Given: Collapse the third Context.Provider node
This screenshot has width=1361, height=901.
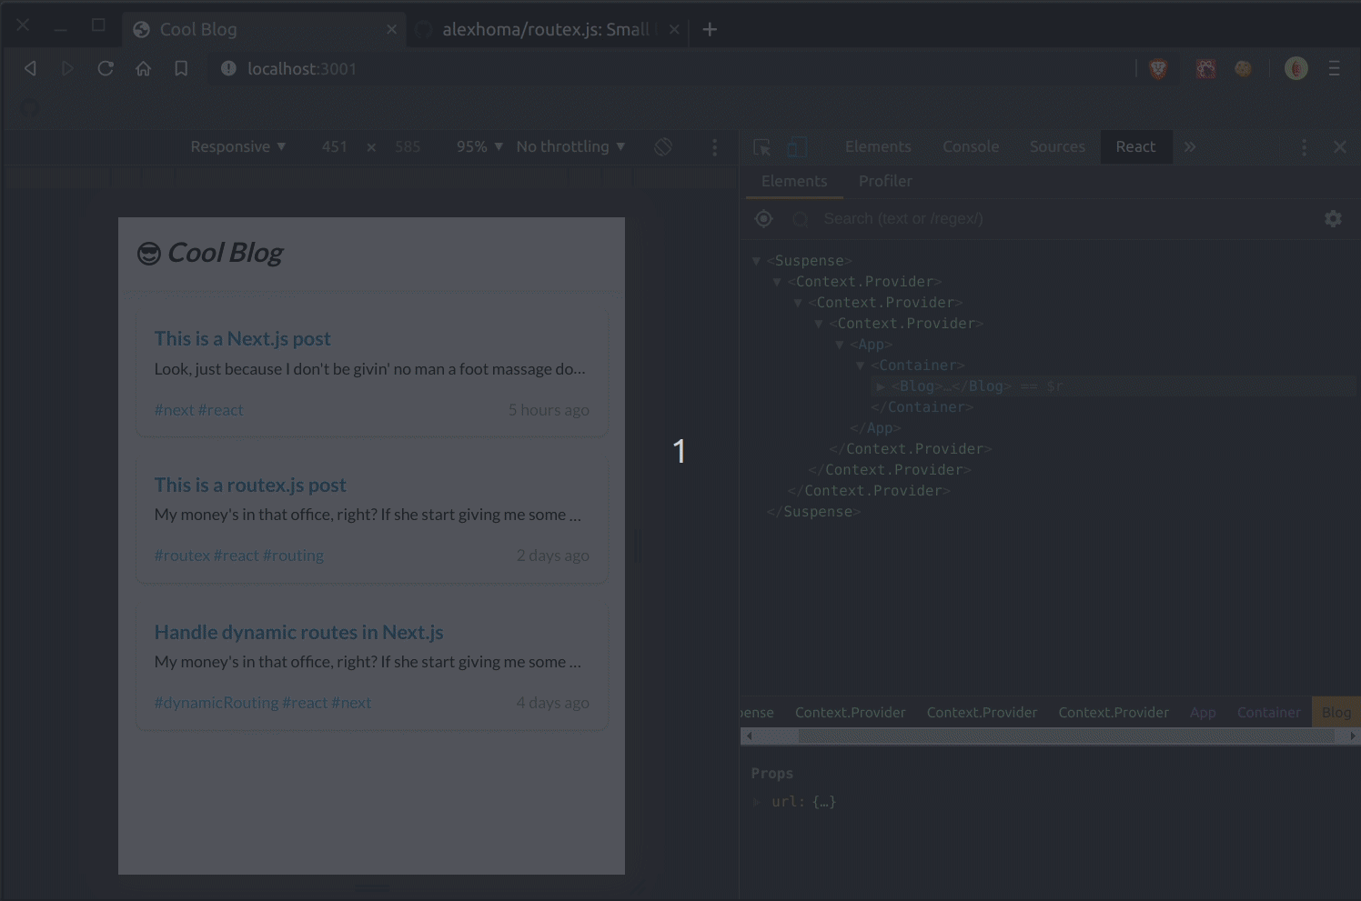Looking at the screenshot, I should 818,324.
